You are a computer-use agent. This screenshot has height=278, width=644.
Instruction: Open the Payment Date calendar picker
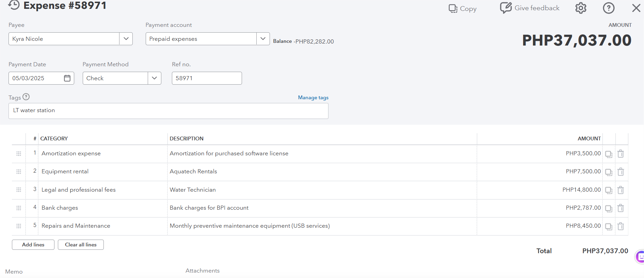(x=67, y=78)
